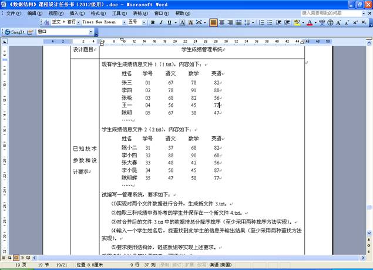373x270 pixels.
Task: Shrink the font size with the small A icon
Action: pyautogui.click(x=347, y=22)
